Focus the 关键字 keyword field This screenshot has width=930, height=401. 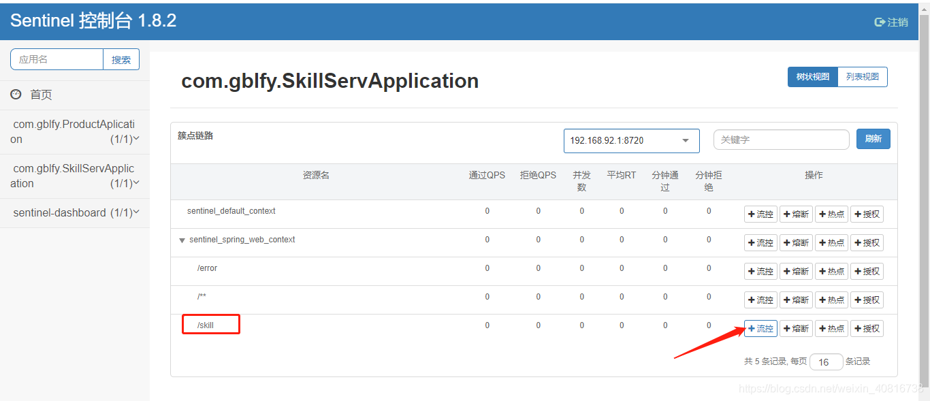click(781, 140)
